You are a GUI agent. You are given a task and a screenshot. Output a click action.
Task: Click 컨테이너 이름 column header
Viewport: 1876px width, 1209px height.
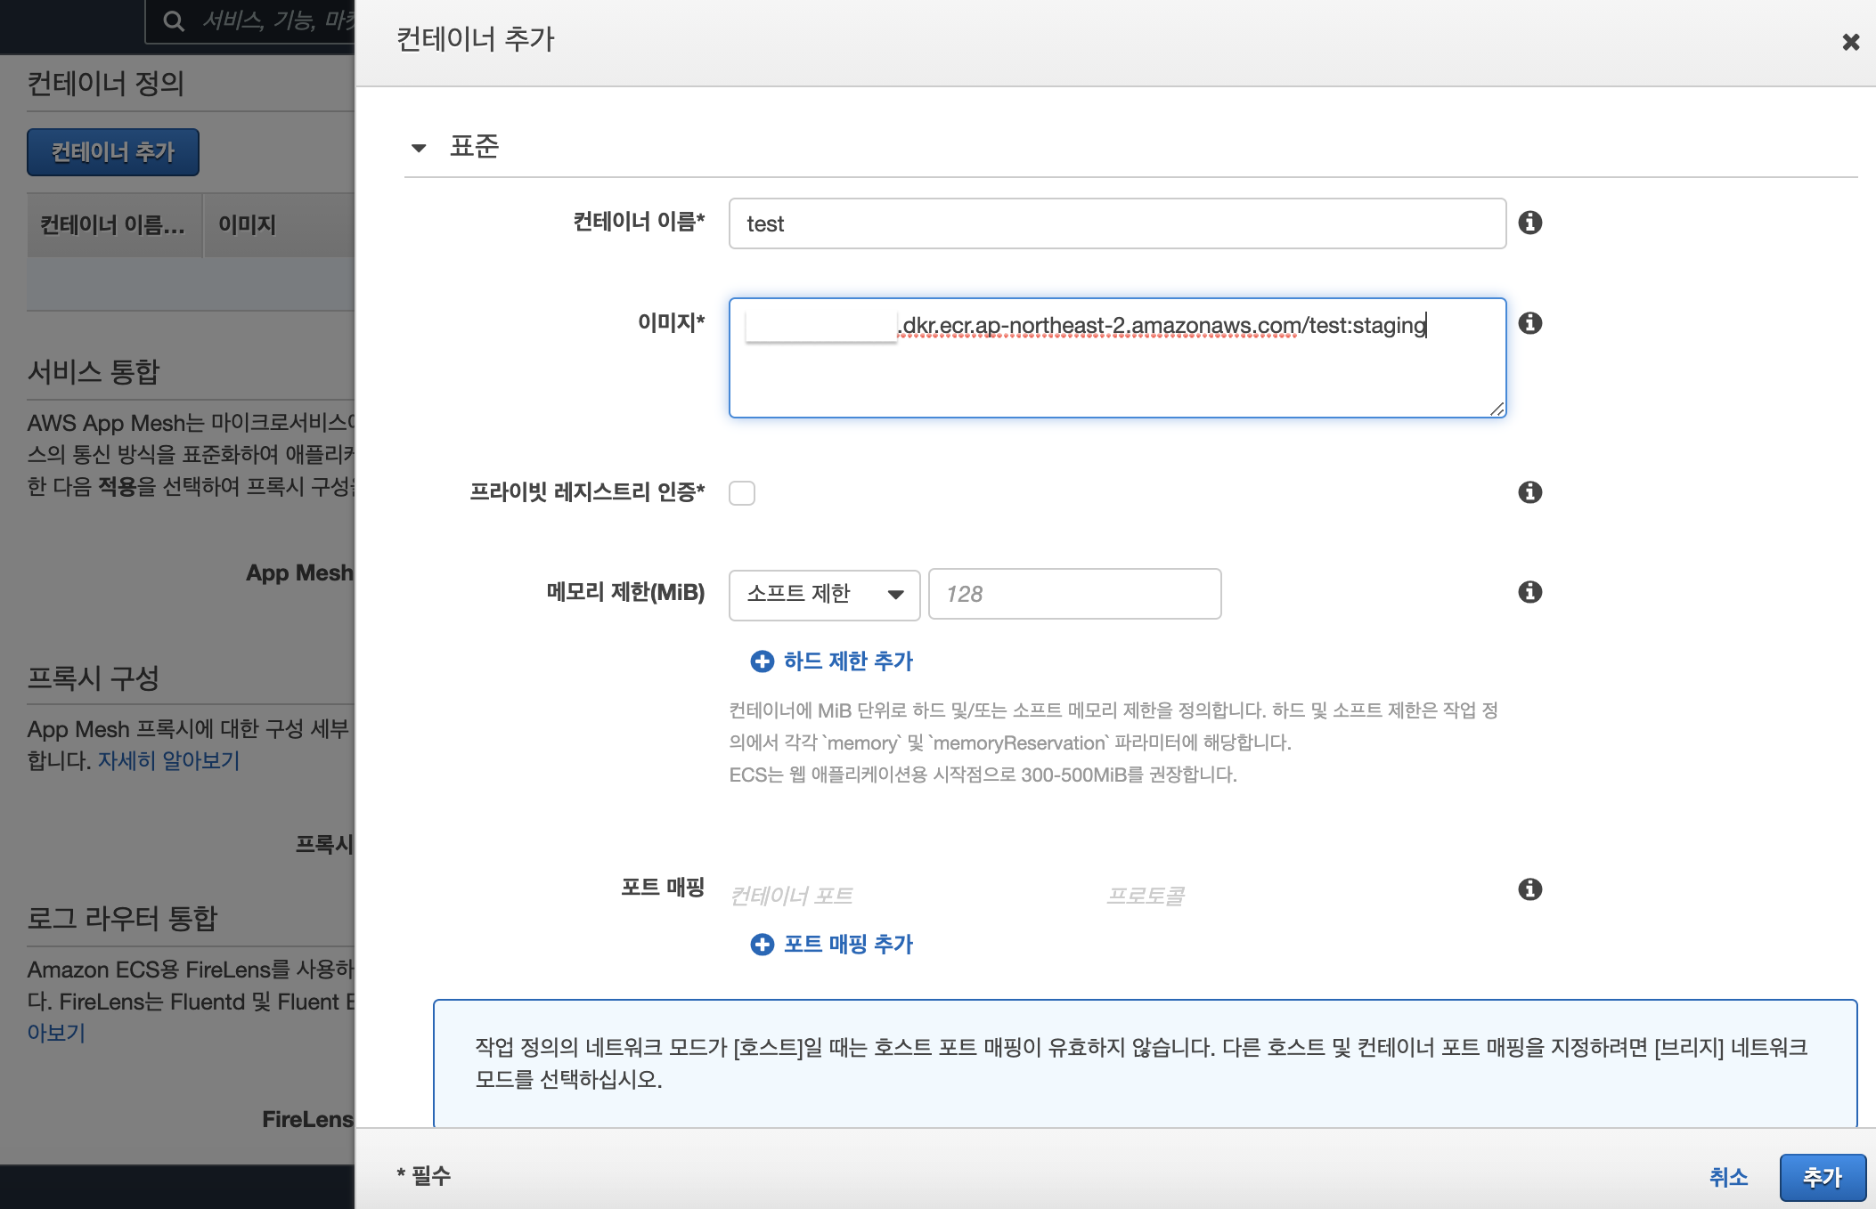[112, 225]
